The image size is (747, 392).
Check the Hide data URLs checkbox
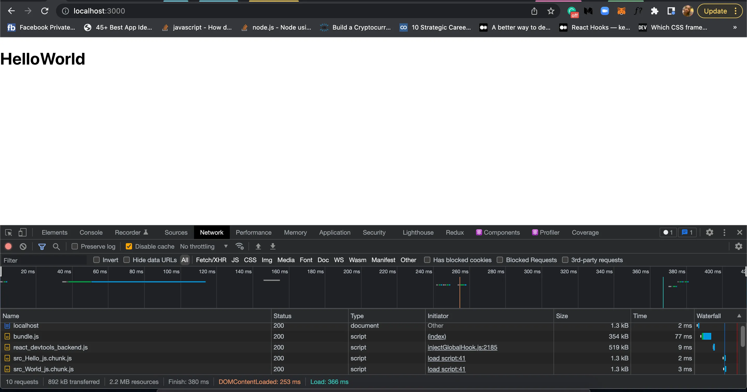[126, 260]
